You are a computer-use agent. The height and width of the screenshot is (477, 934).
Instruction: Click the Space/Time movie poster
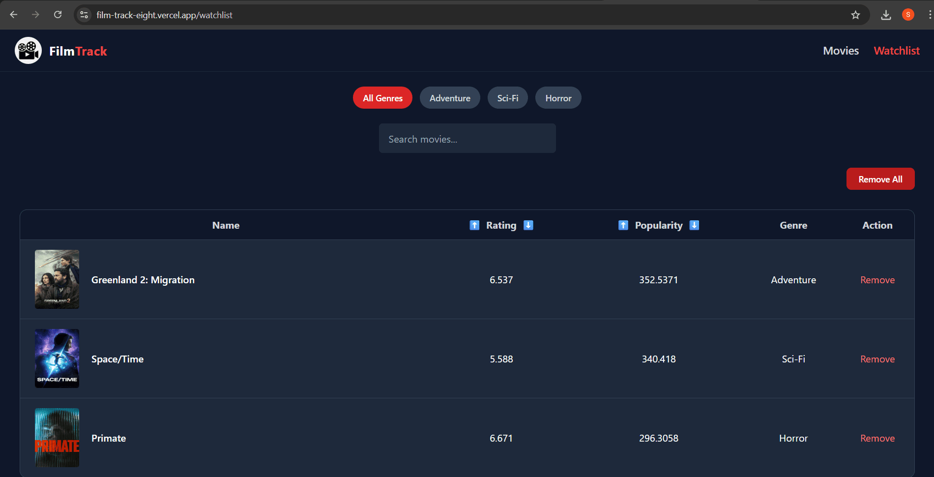[x=57, y=358]
